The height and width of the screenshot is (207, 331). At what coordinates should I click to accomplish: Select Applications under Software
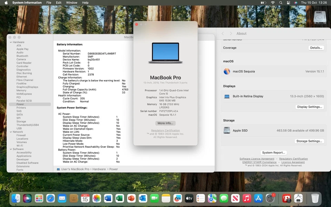pyautogui.click(x=24, y=156)
